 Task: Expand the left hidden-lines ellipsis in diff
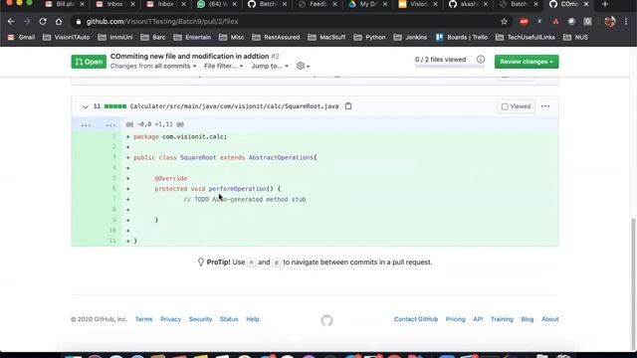86,124
